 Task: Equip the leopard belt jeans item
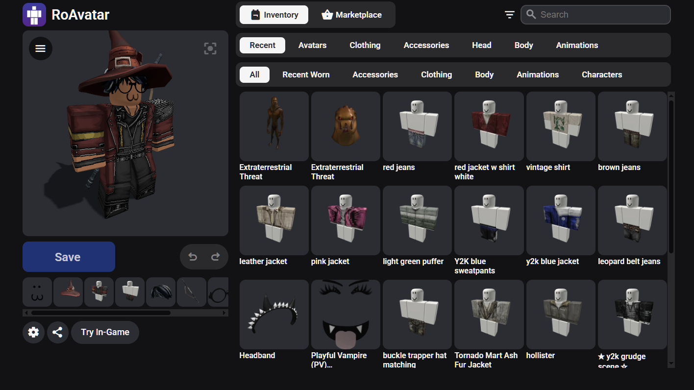point(632,220)
